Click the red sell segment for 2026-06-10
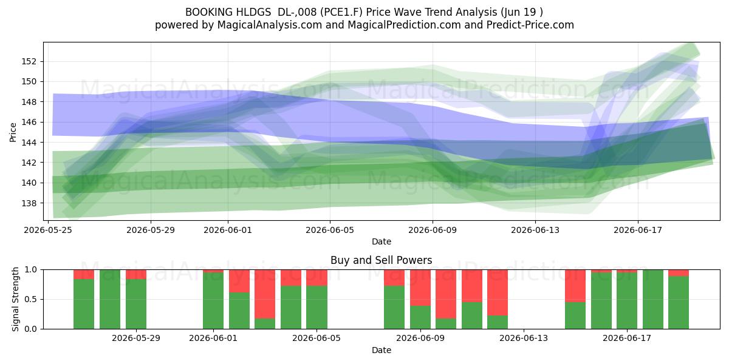This screenshot has height=364, width=729. pyautogui.click(x=446, y=294)
